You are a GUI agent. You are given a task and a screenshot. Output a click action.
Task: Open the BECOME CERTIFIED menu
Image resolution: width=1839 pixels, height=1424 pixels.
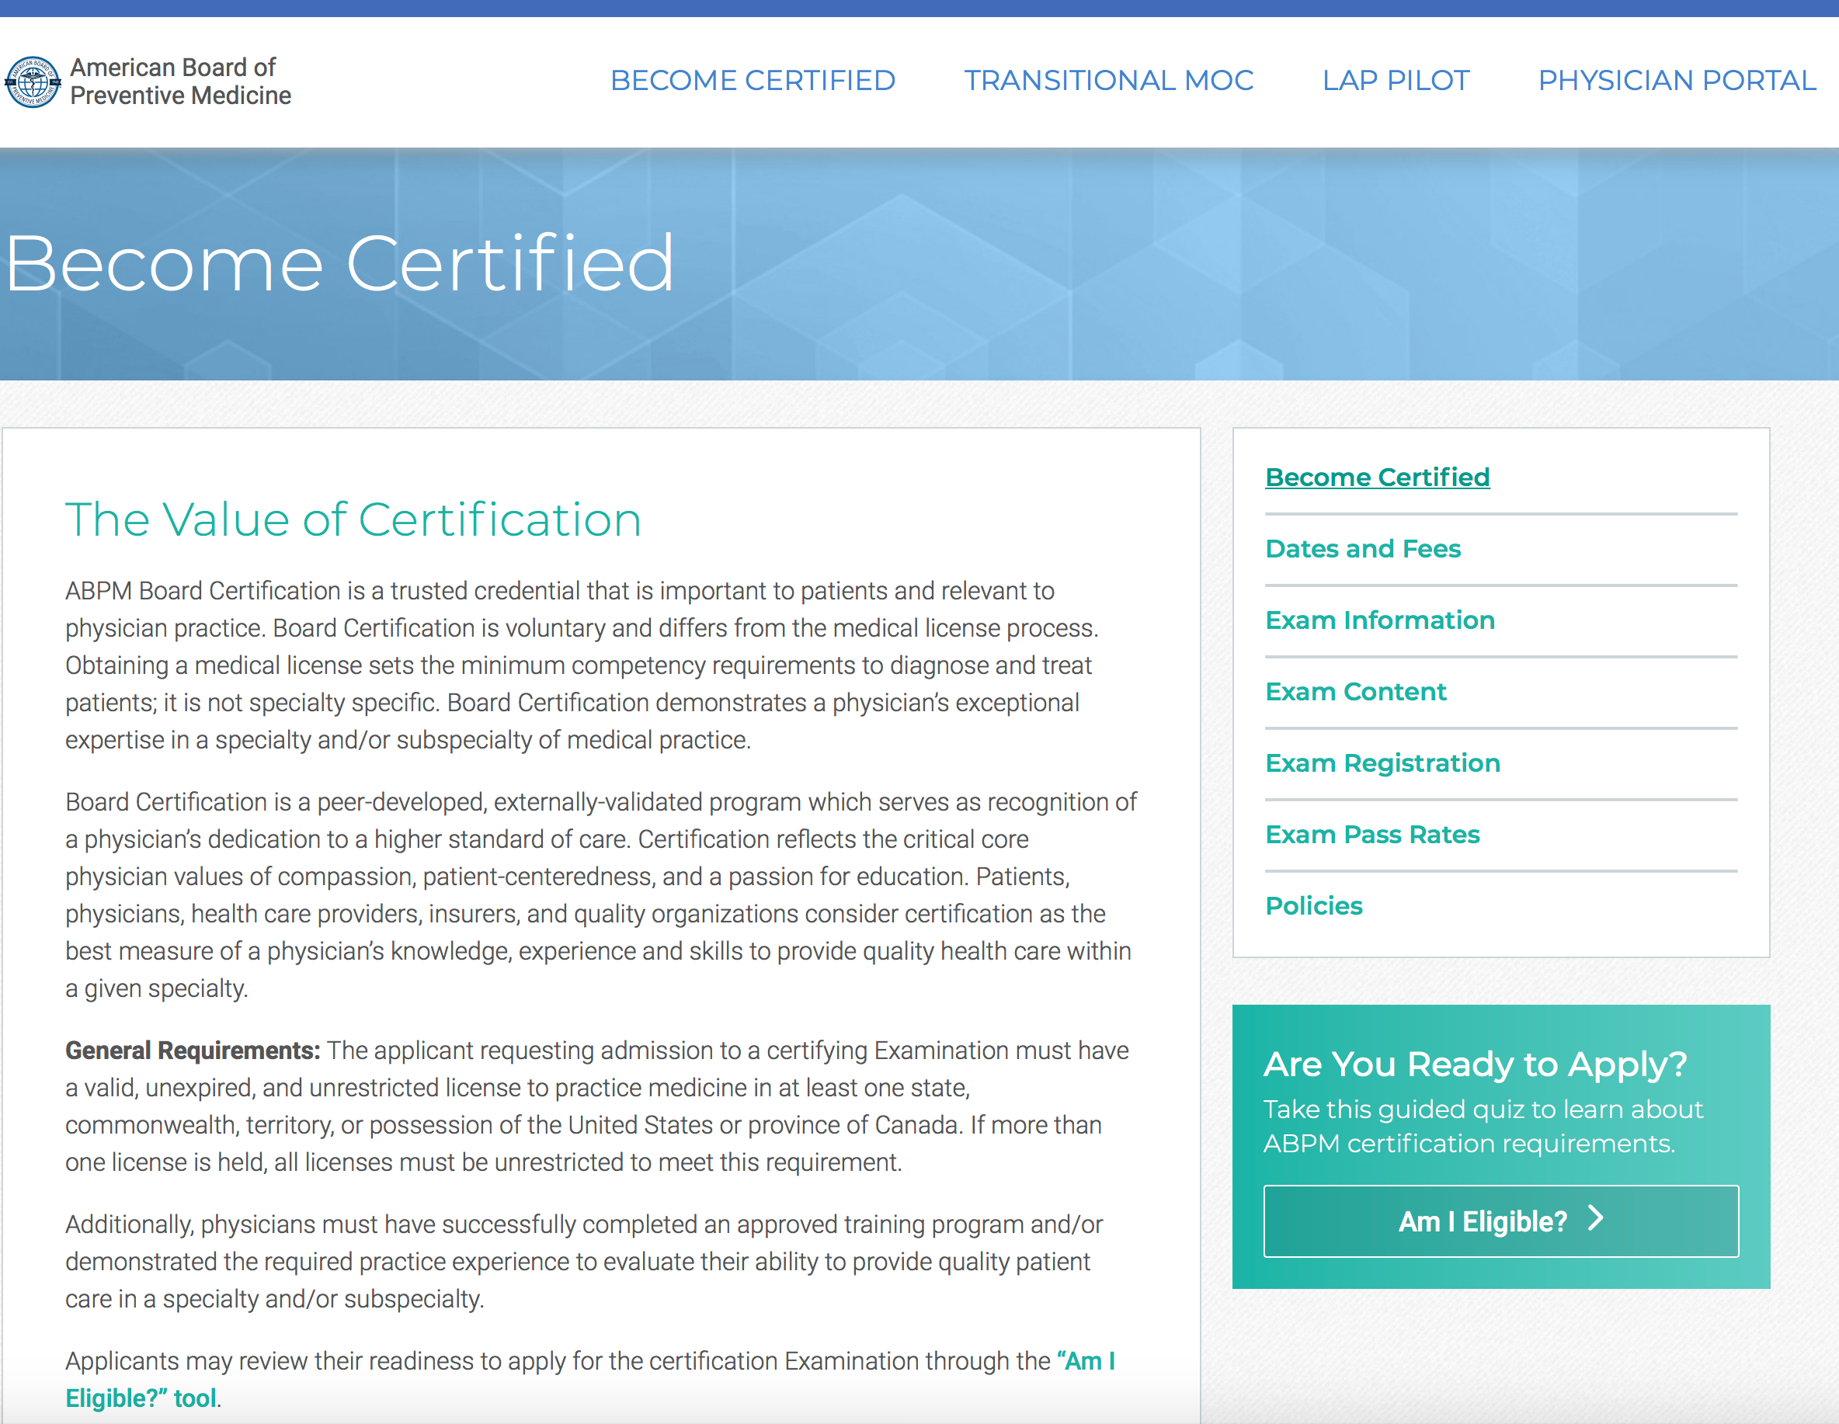click(x=753, y=80)
